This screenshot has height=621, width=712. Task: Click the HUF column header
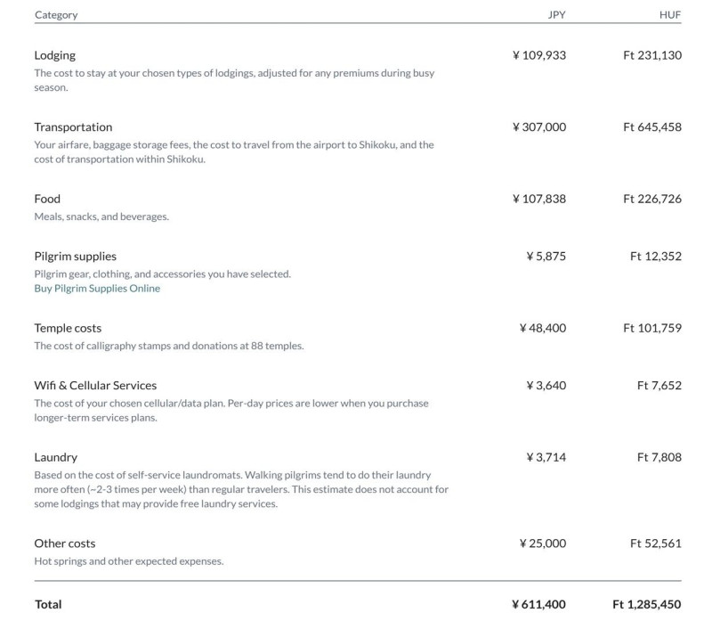[669, 15]
